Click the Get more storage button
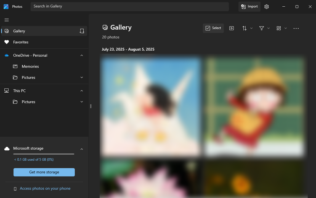The width and height of the screenshot is (316, 198). coord(44,172)
